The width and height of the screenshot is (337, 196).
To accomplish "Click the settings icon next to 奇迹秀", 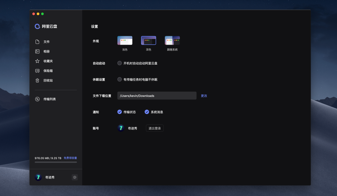I will (x=75, y=177).
